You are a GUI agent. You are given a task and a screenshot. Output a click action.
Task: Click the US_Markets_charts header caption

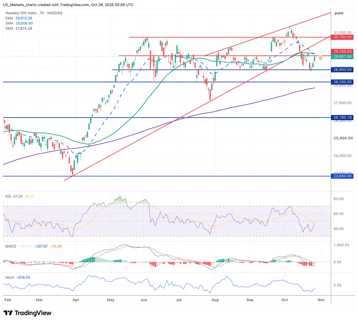68,5
